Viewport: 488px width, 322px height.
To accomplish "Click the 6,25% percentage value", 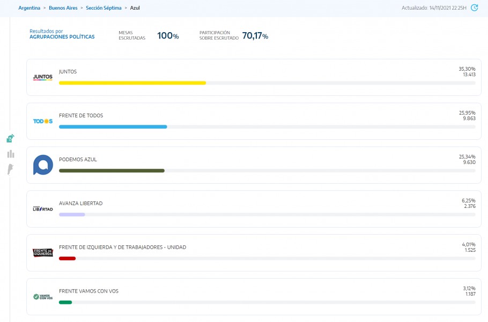I will click(x=469, y=201).
